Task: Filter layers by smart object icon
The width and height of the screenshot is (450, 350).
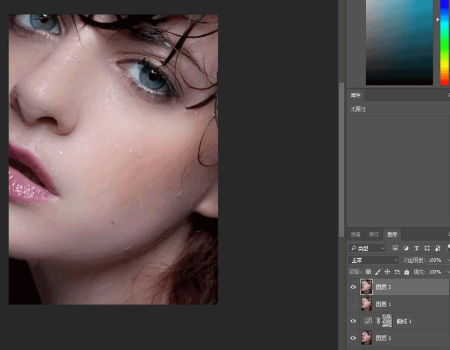Action: tap(438, 248)
